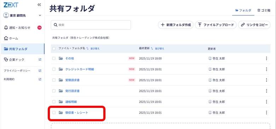Tick the select-all checkbox in the header row
Viewport: 276px width, 129px height.
tap(54, 49)
